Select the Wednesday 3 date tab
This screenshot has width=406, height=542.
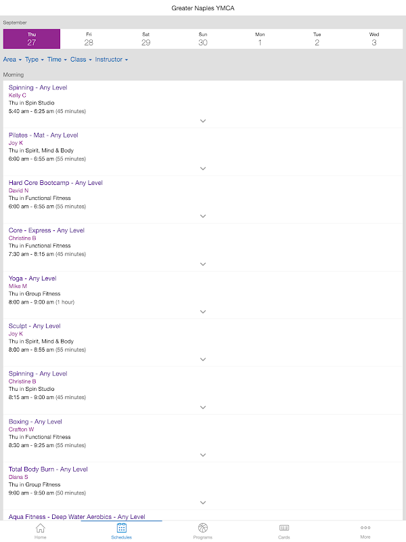[x=374, y=39]
